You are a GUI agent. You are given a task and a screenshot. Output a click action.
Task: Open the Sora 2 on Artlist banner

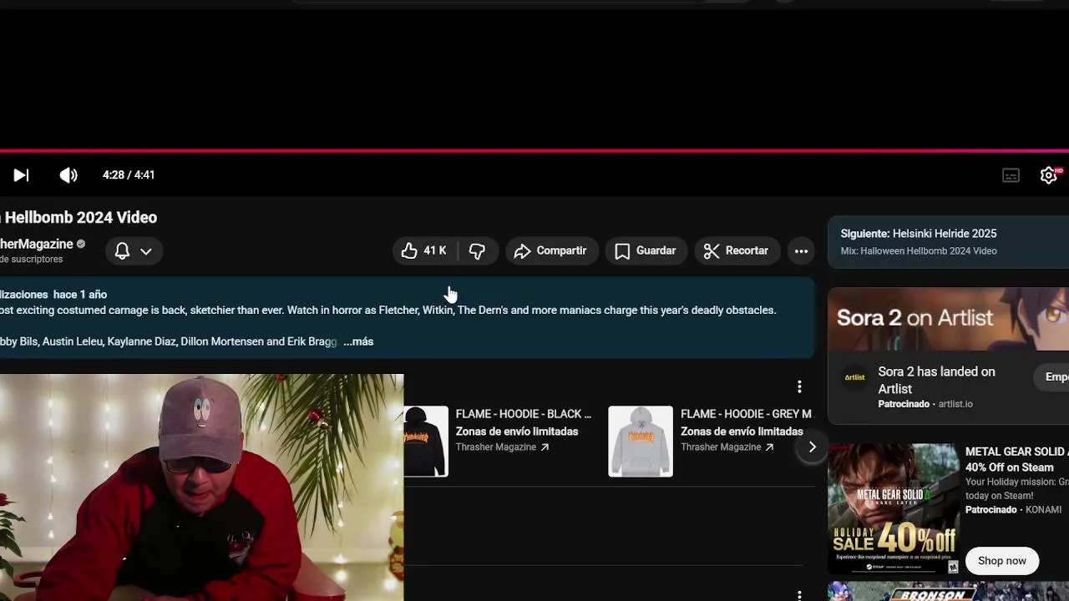(x=949, y=319)
